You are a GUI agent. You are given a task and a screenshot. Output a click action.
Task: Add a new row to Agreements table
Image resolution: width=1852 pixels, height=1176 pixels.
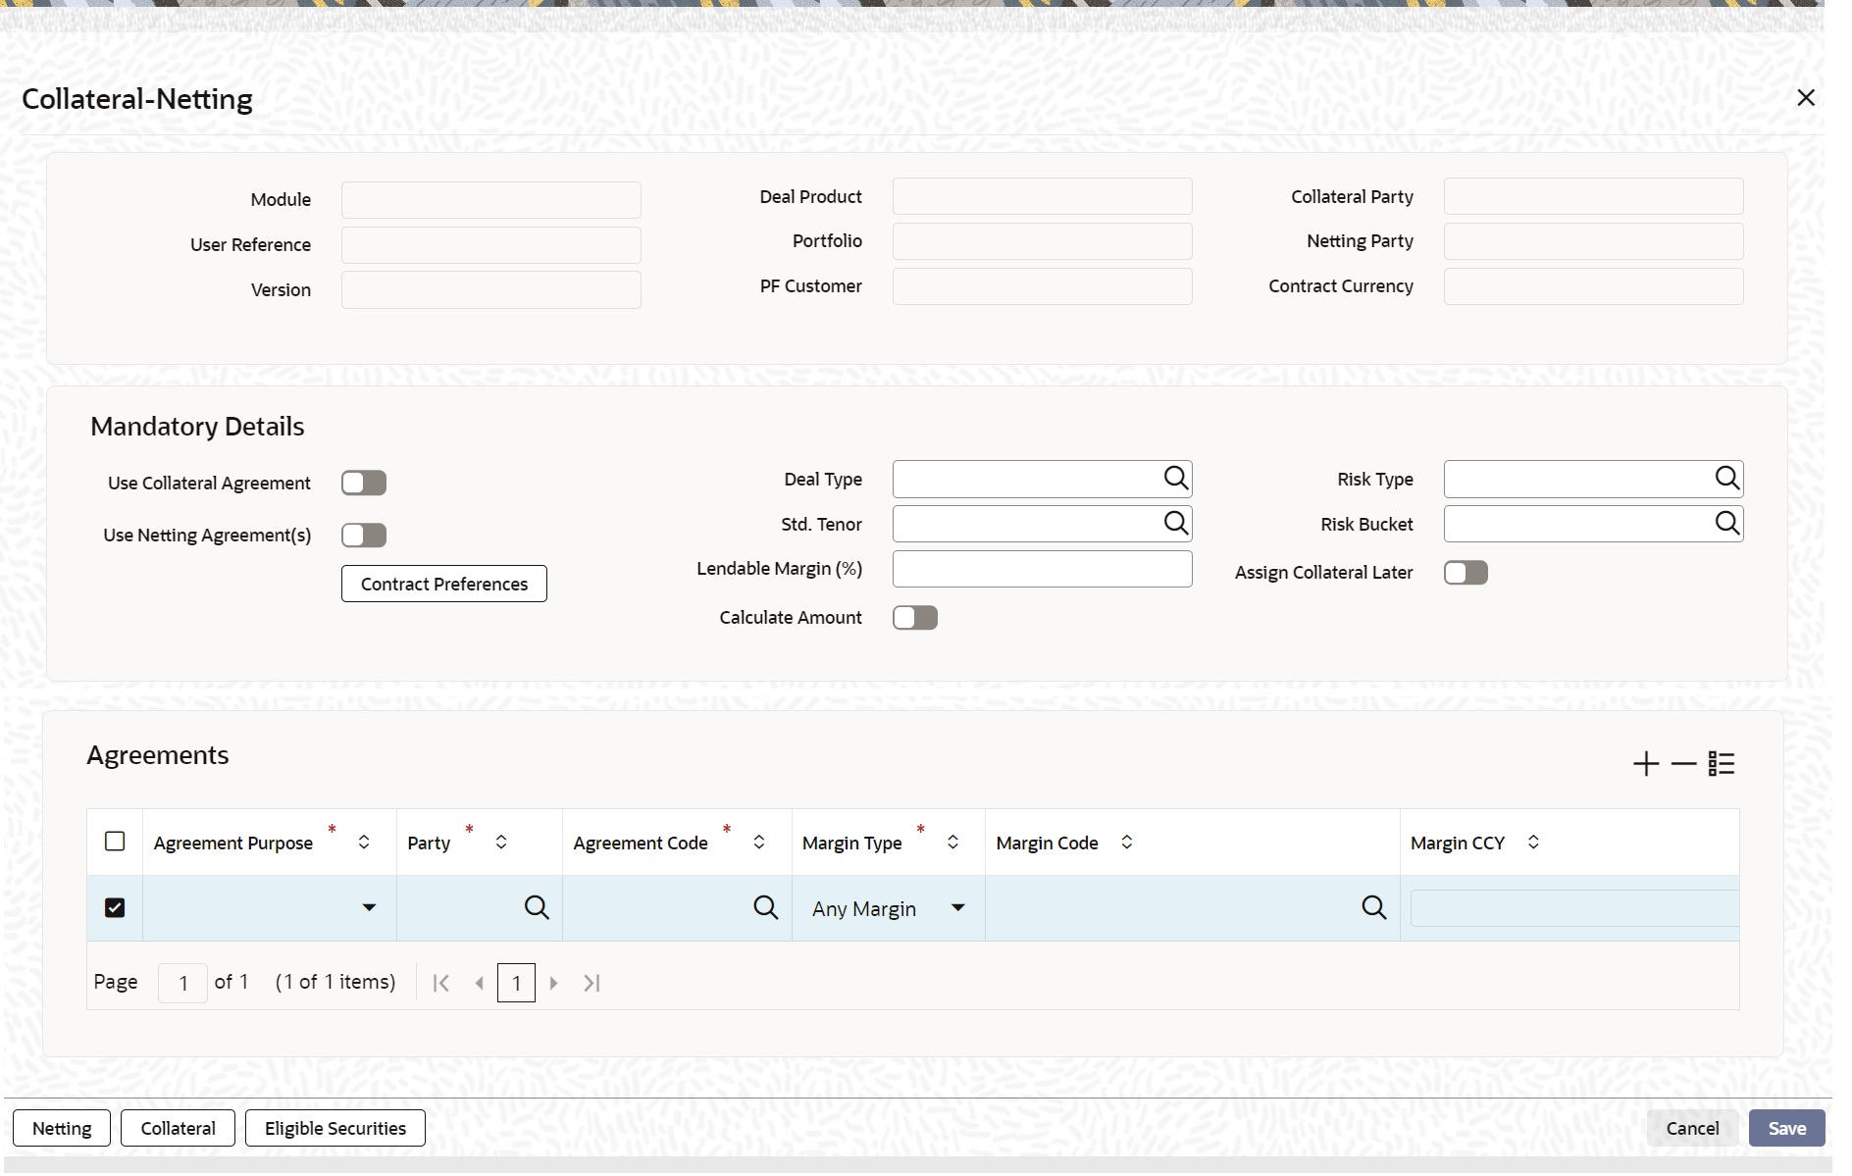1646,764
